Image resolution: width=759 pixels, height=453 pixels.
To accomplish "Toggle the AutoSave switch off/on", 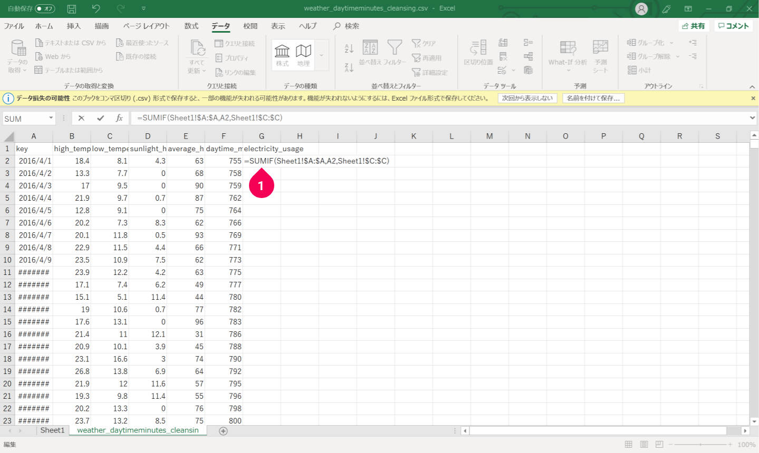I will 45,8.
